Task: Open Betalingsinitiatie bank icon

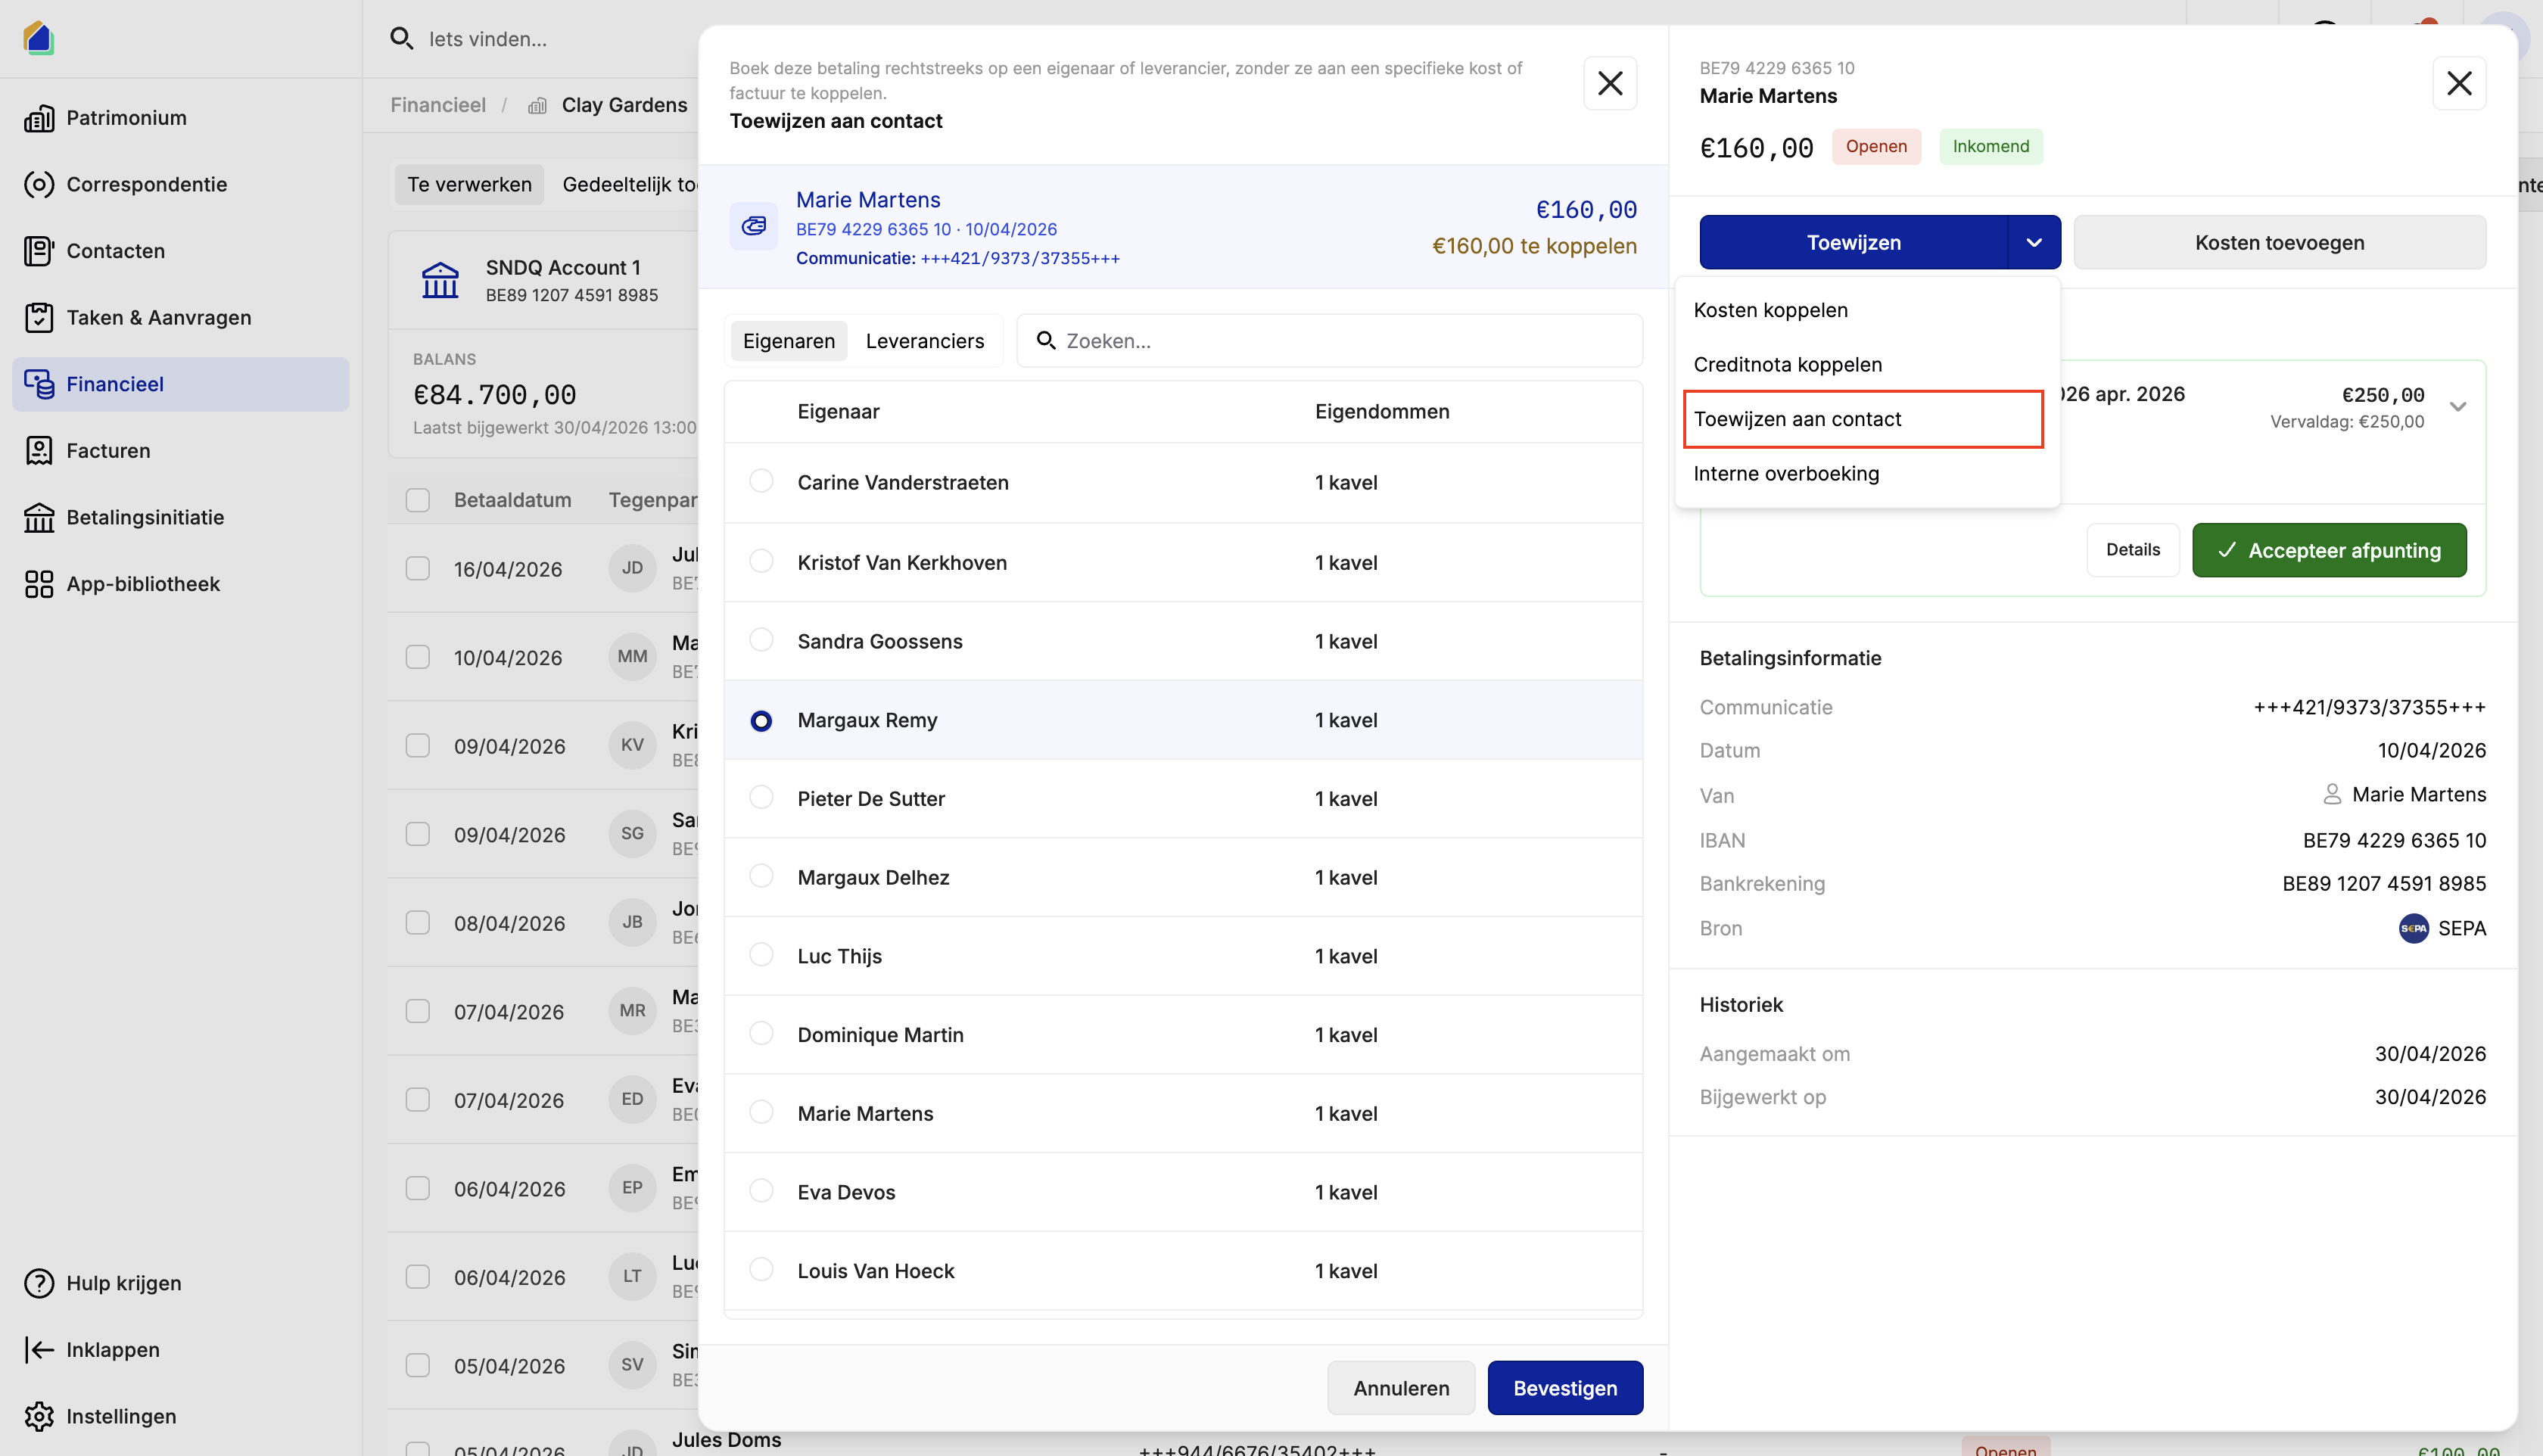Action: pos(39,518)
